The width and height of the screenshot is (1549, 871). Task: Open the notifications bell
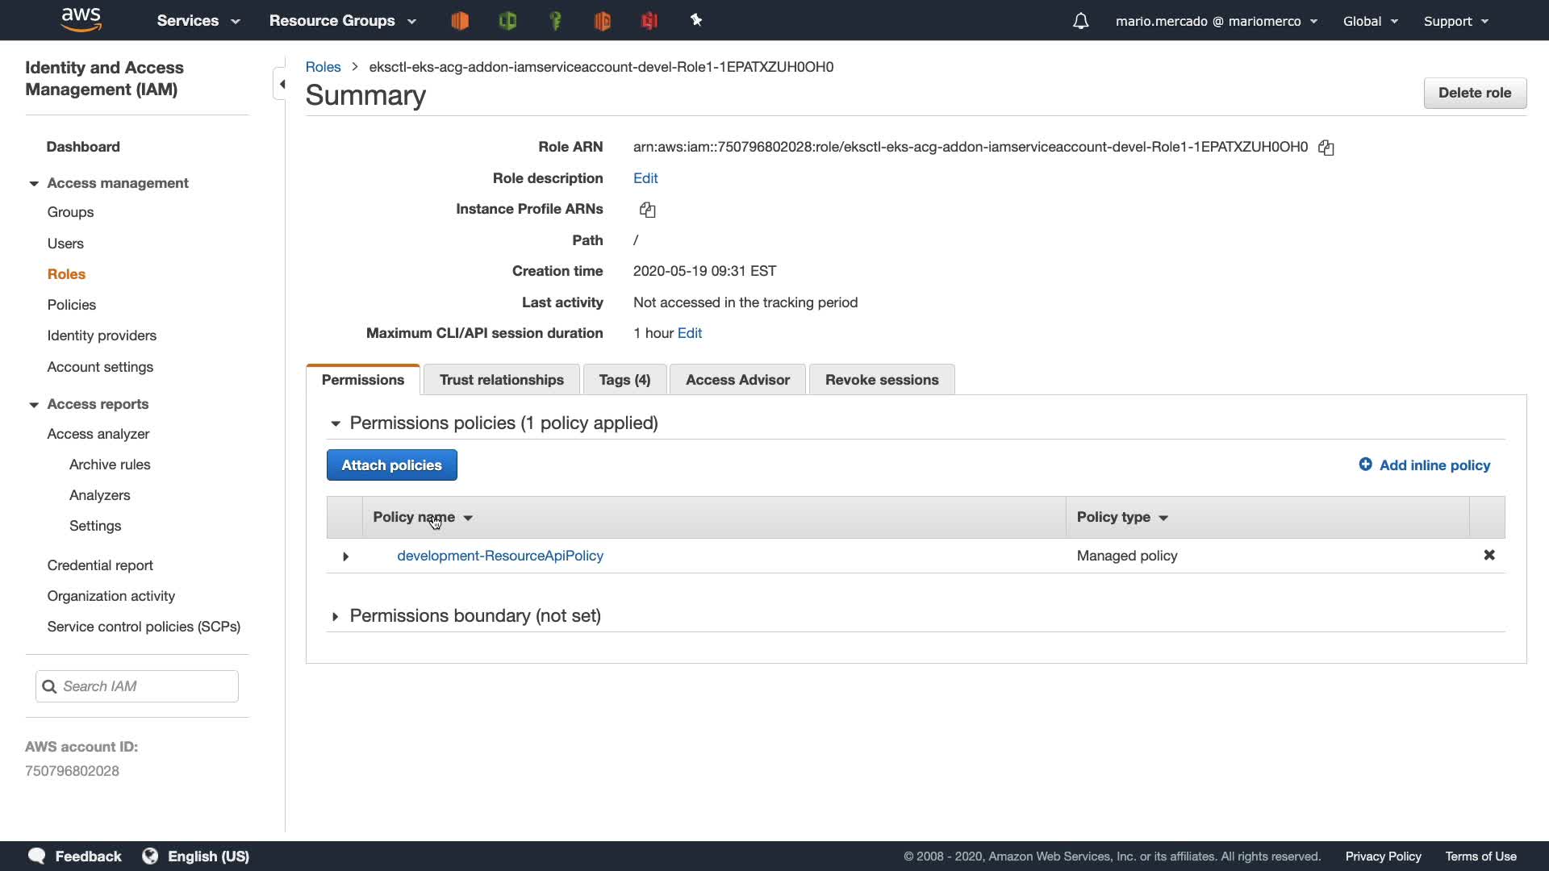tap(1080, 21)
